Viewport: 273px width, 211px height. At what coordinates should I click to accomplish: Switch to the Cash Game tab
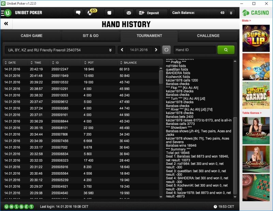(31, 36)
